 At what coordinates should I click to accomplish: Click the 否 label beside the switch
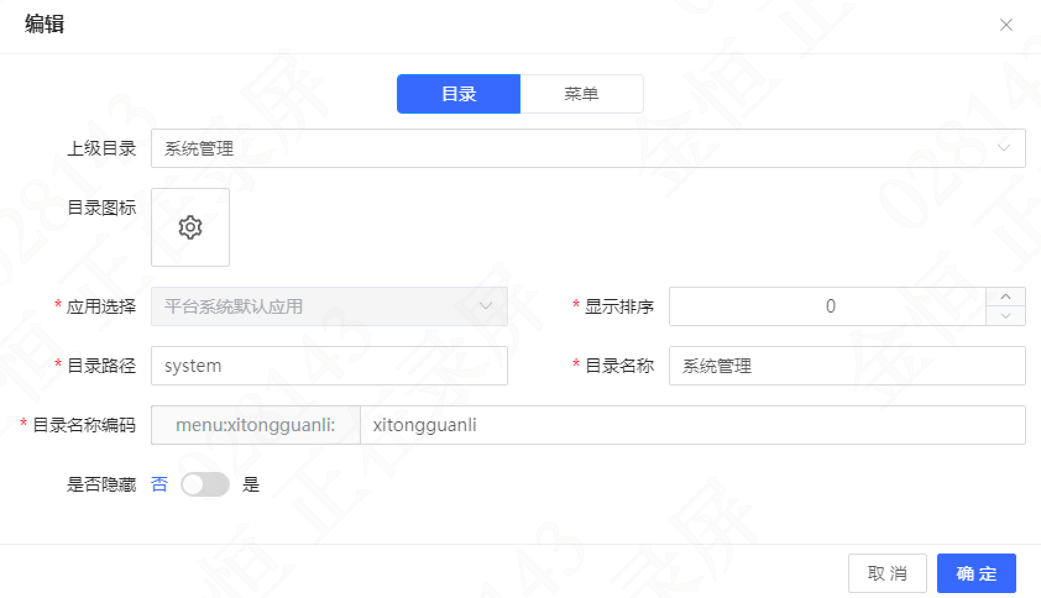[159, 484]
